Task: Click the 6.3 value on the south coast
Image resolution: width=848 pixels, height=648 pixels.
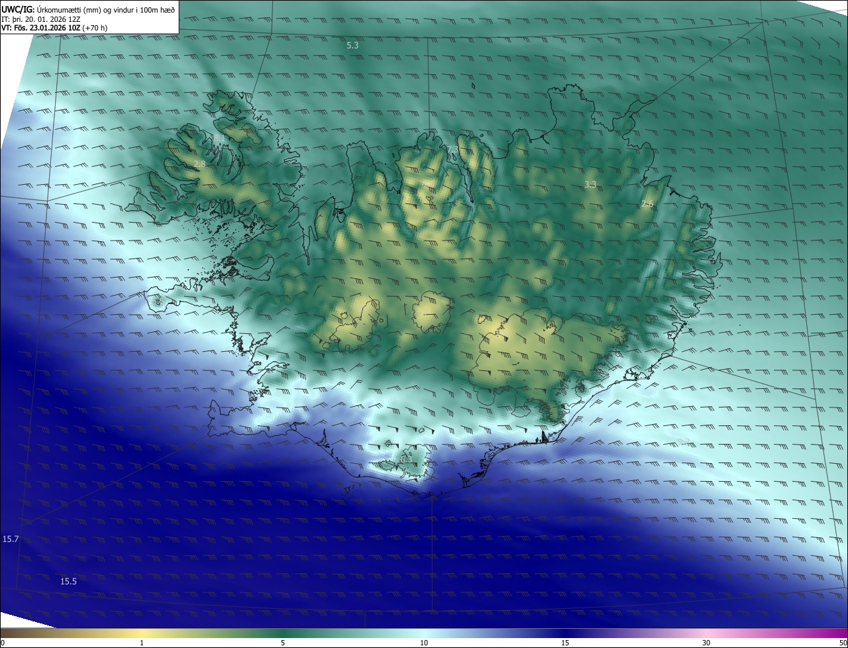Action: 405,459
